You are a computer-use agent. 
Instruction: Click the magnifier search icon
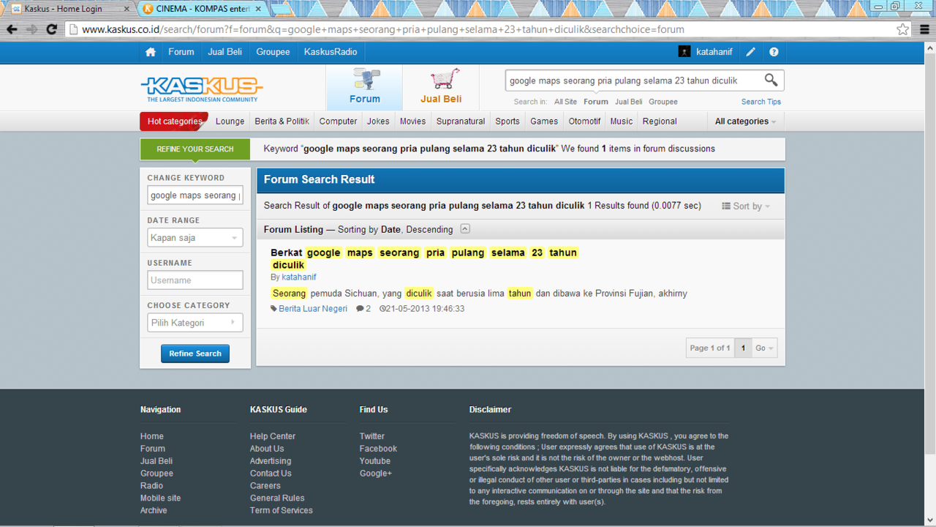(771, 80)
